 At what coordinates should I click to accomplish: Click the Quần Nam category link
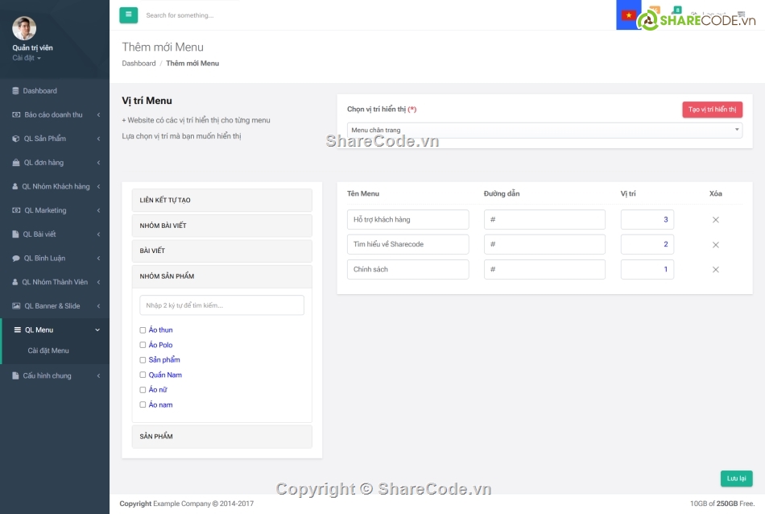coord(165,375)
